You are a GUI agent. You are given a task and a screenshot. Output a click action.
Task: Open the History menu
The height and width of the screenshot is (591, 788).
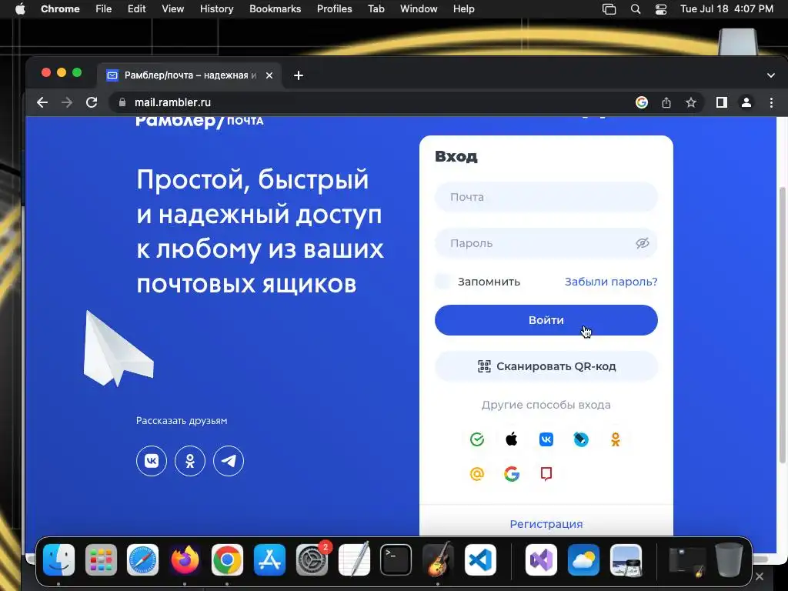(216, 9)
